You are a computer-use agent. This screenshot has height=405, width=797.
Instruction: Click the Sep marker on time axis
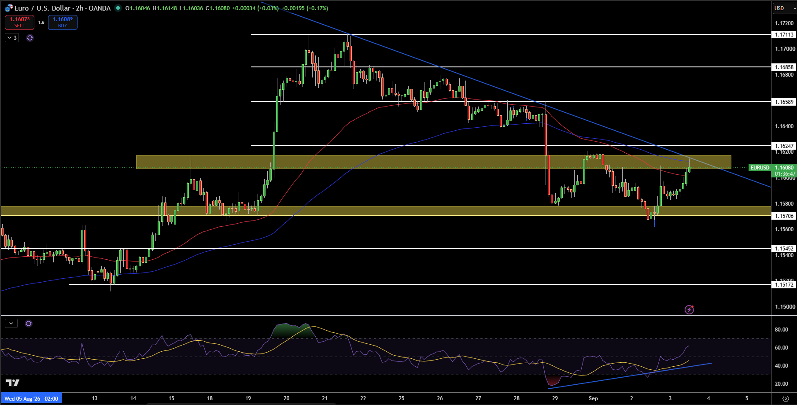593,398
